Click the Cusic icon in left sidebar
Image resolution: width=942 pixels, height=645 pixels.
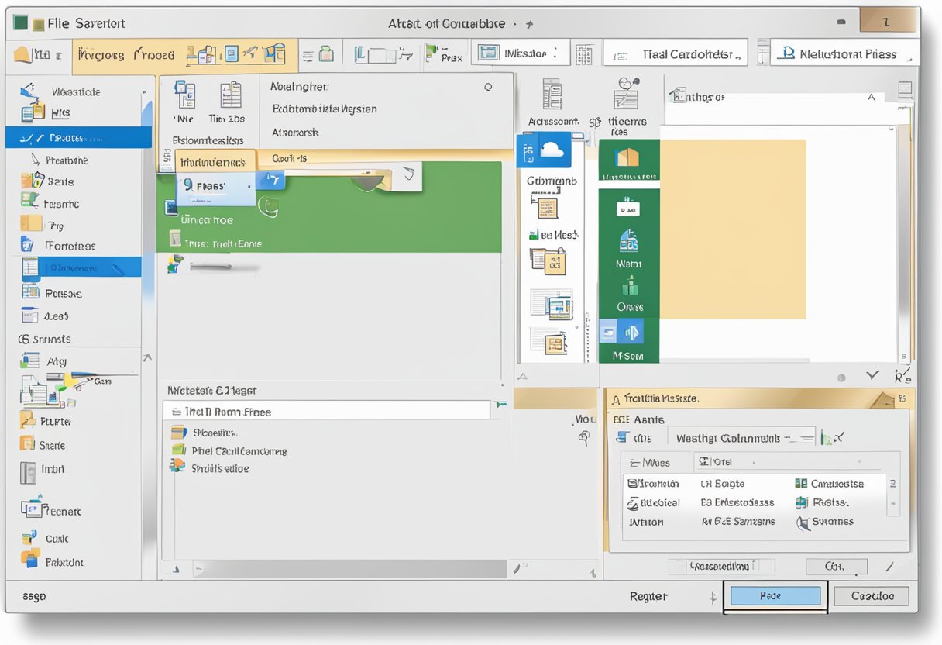[31, 538]
